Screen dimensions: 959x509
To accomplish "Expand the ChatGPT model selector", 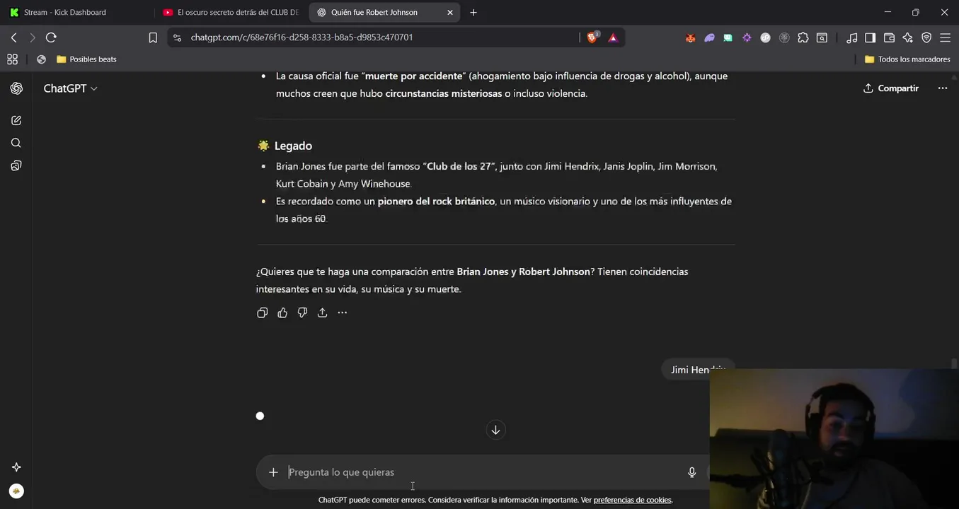I will (70, 88).
